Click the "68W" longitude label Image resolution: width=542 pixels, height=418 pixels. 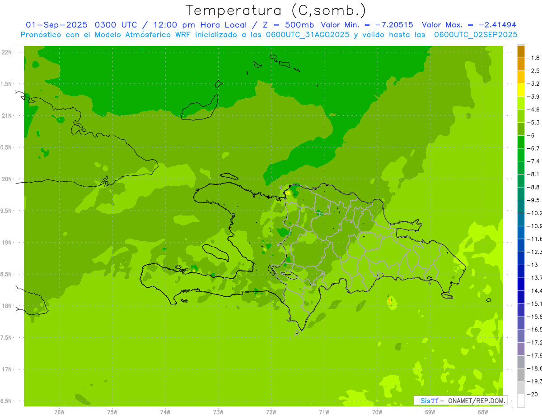pos(483,412)
